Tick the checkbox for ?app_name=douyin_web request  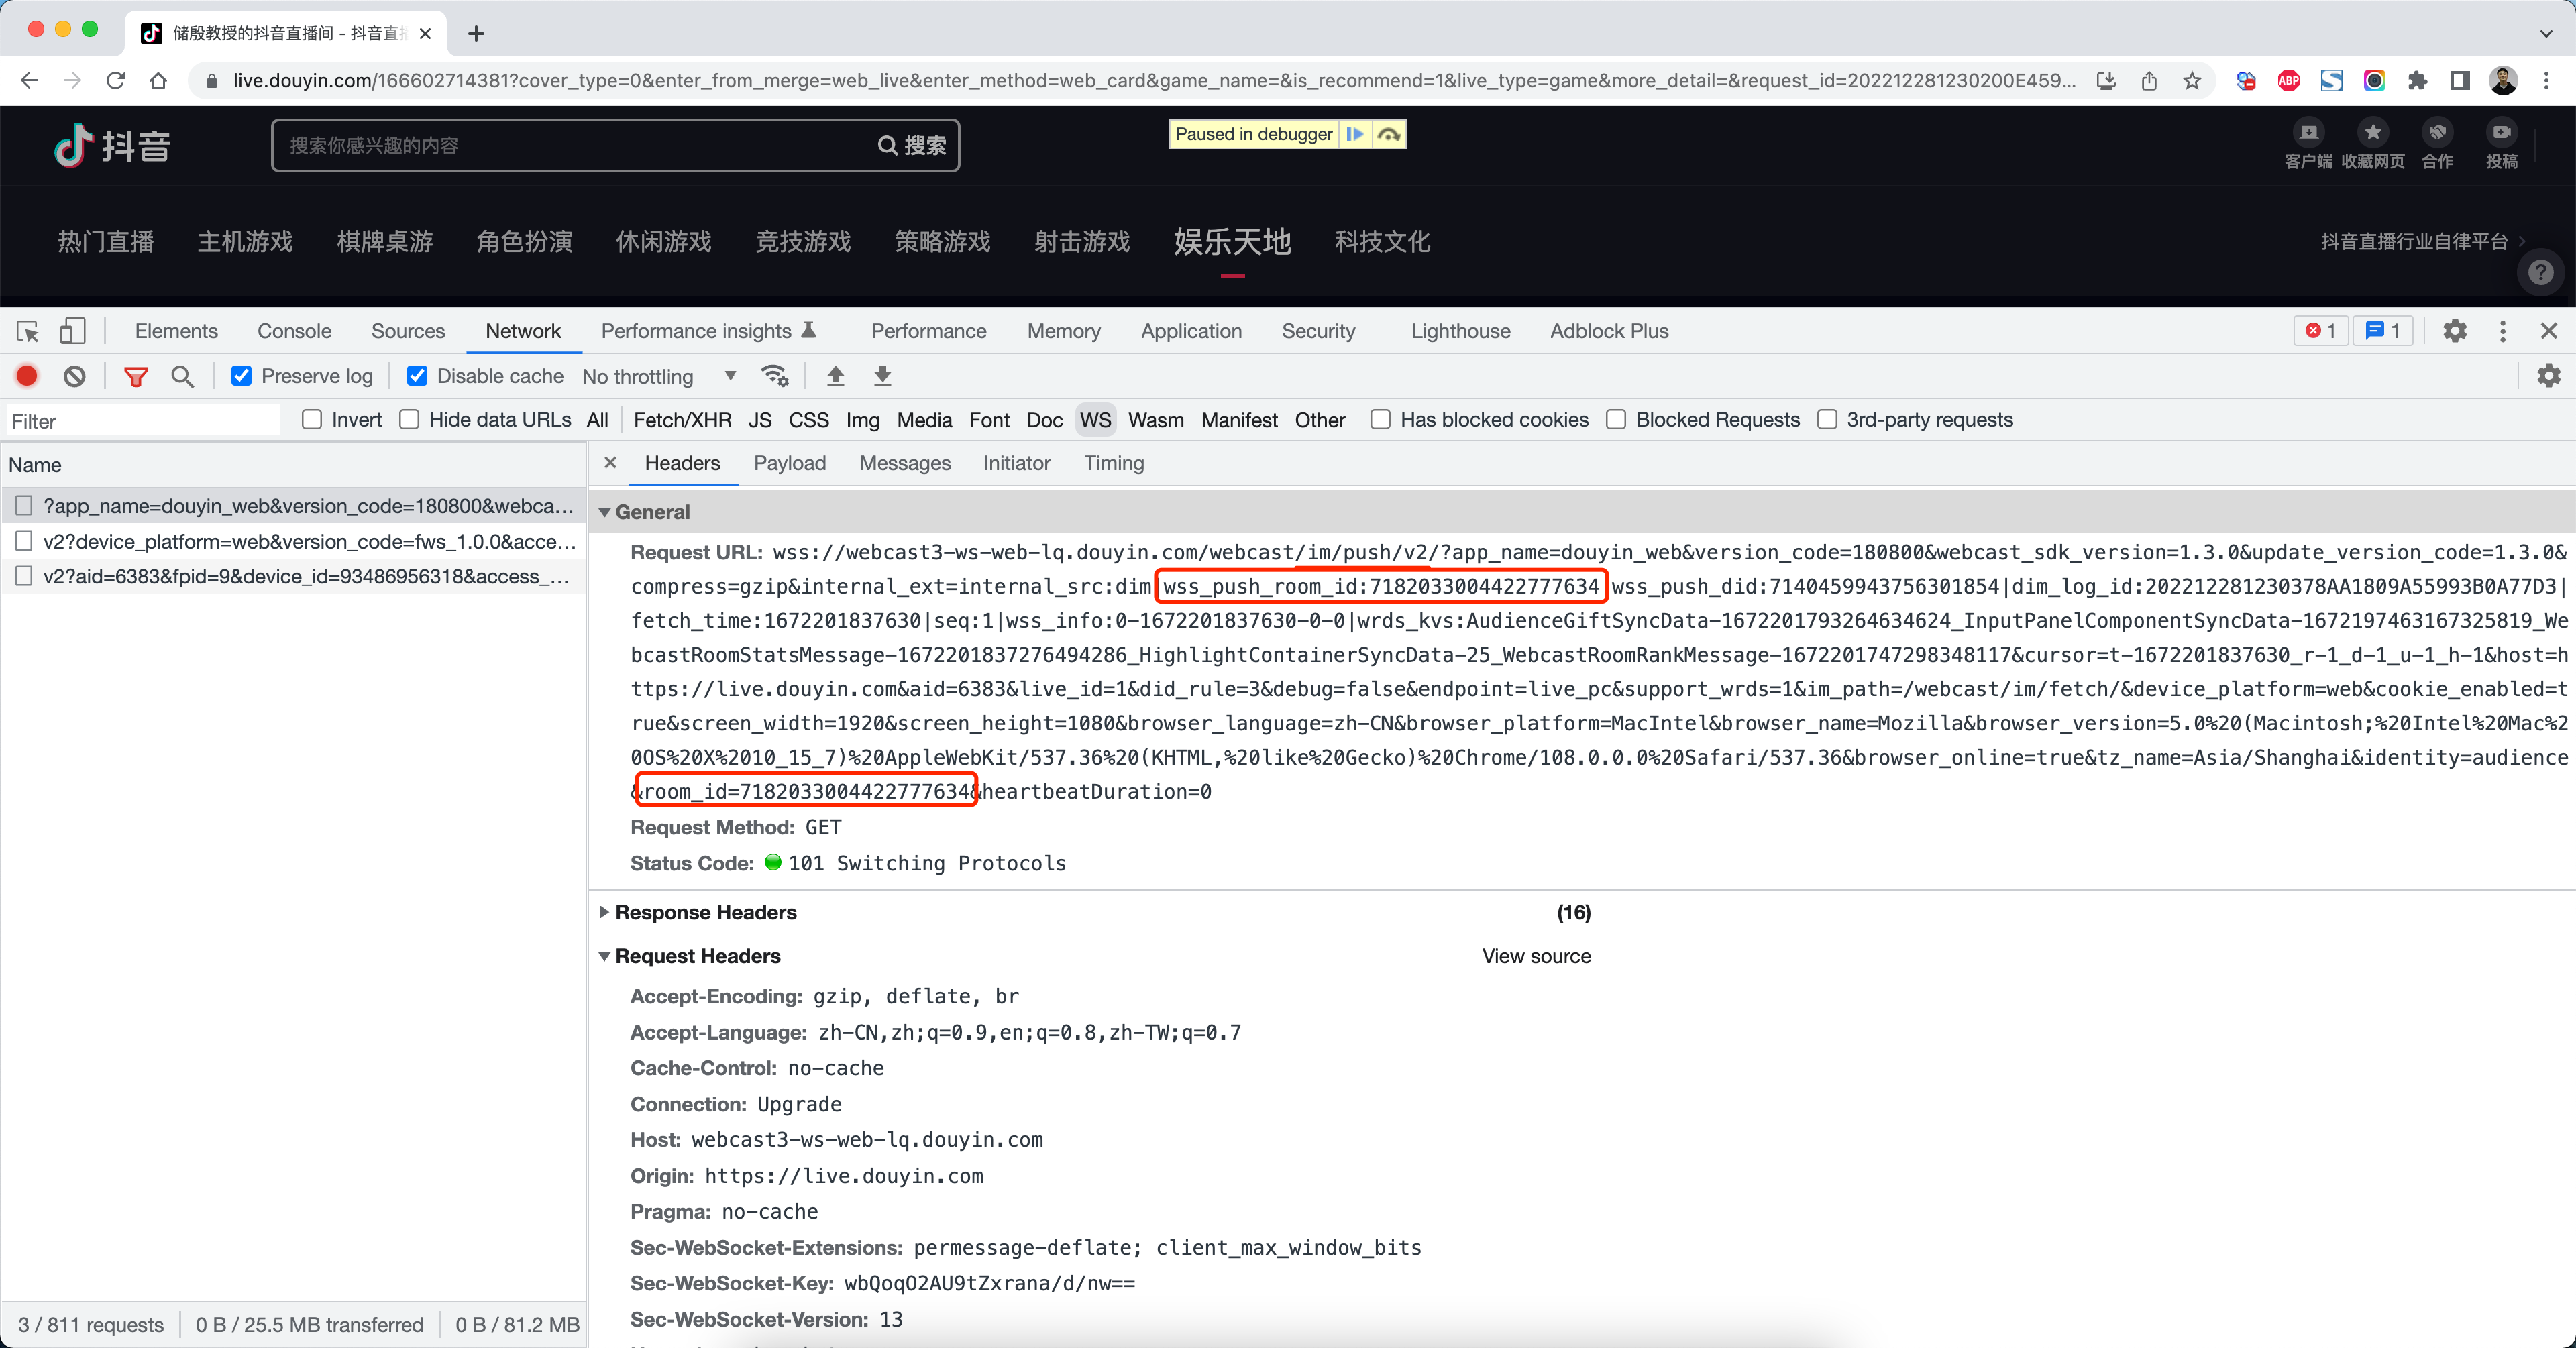24,506
